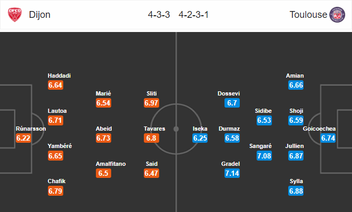Choose player Amalfitano's name label

[x=111, y=164]
